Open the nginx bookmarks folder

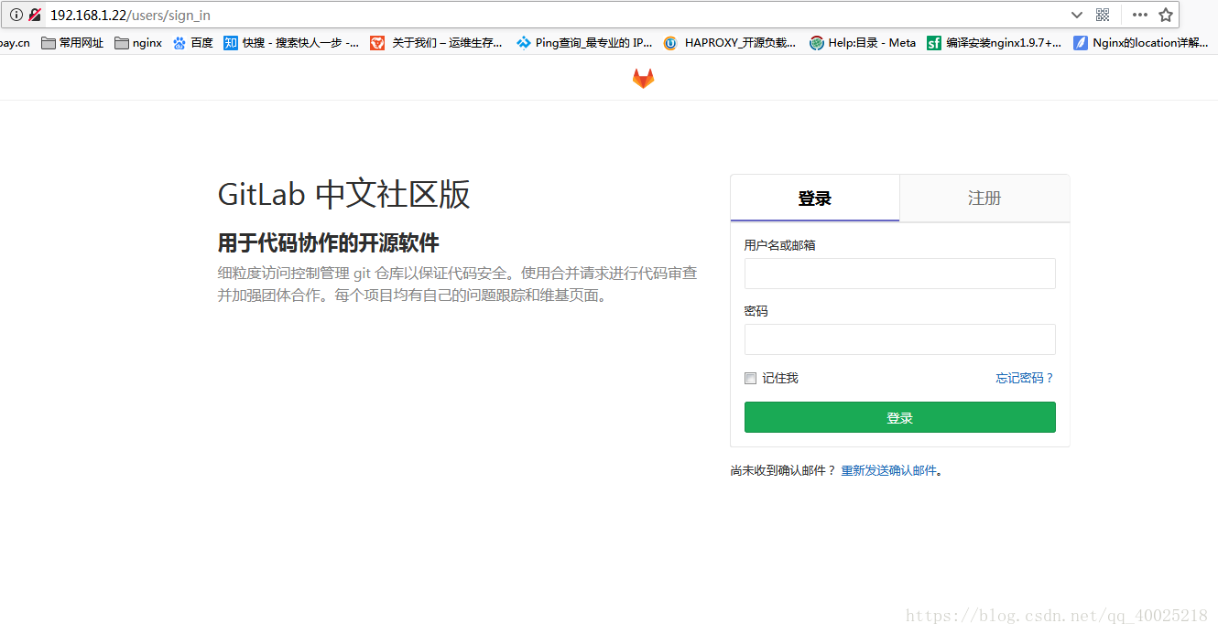(x=138, y=43)
